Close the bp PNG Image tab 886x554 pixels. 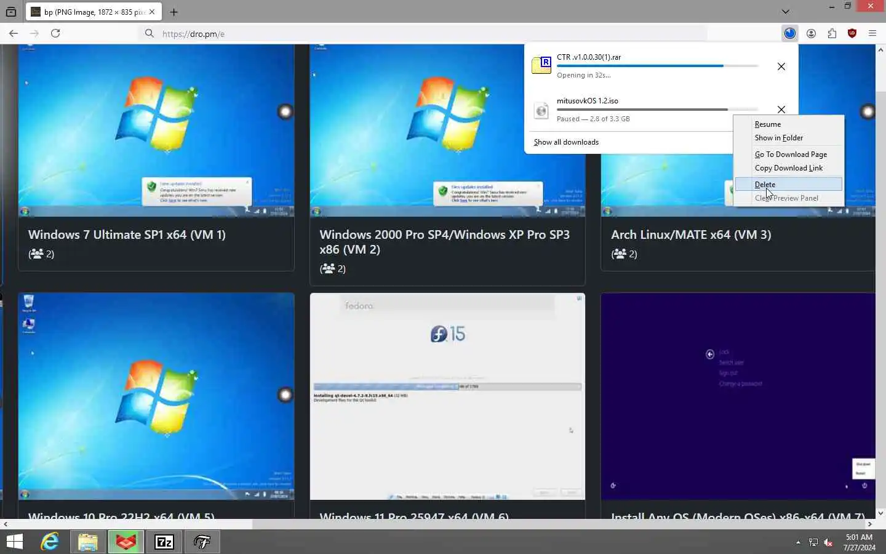point(152,12)
